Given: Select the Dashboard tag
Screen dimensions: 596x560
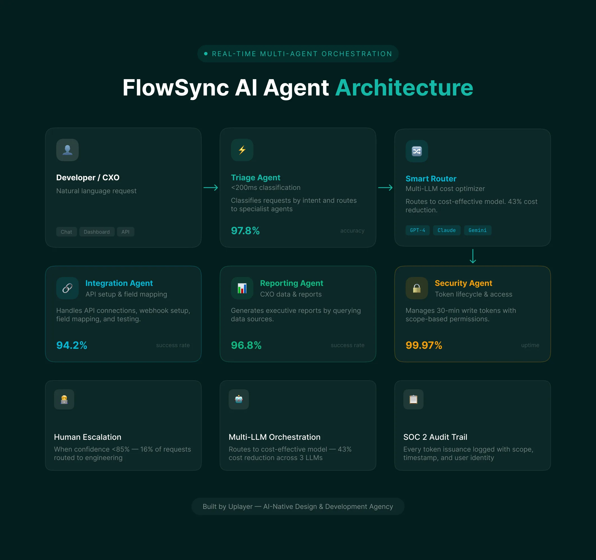Looking at the screenshot, I should (x=97, y=232).
